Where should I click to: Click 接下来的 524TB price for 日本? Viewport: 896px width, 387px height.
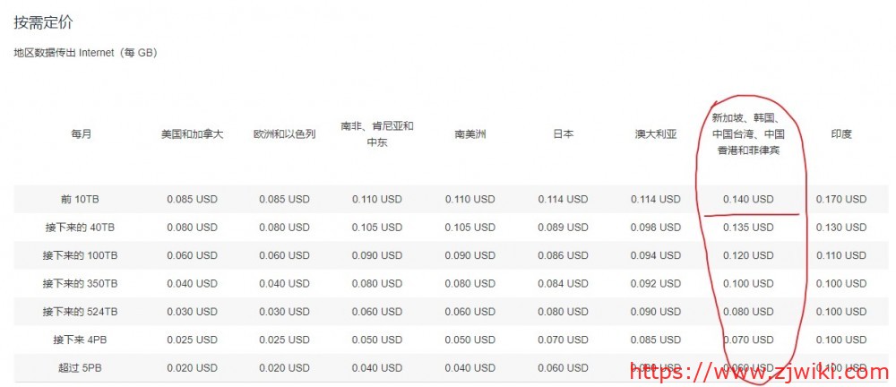pos(563,312)
